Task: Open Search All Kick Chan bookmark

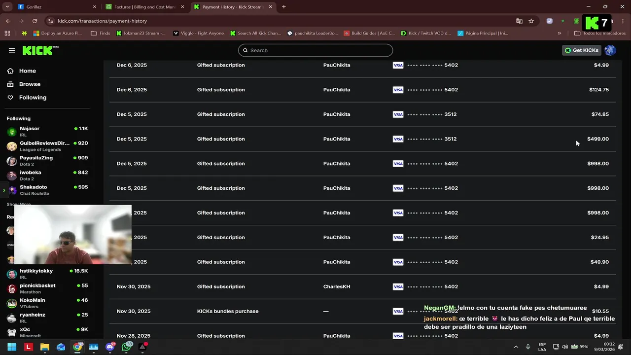Action: pos(255,33)
